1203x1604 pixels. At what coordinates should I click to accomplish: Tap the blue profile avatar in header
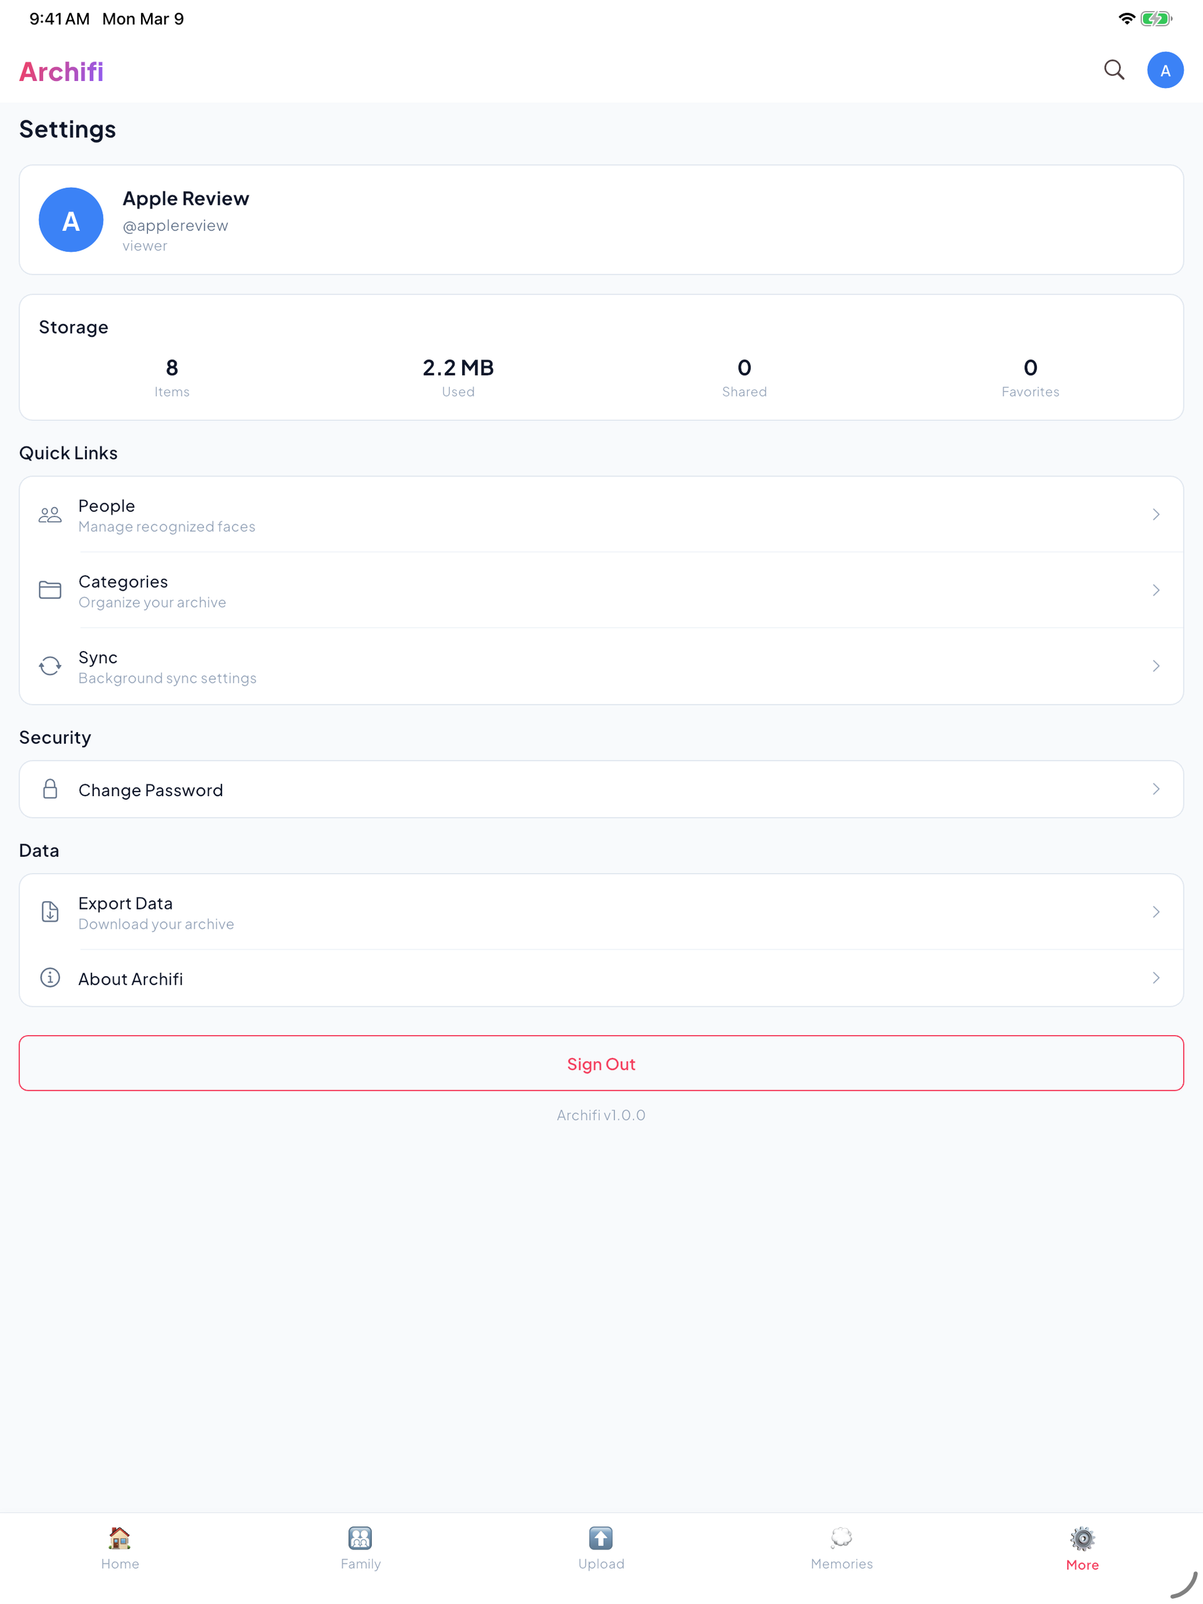pos(1165,71)
